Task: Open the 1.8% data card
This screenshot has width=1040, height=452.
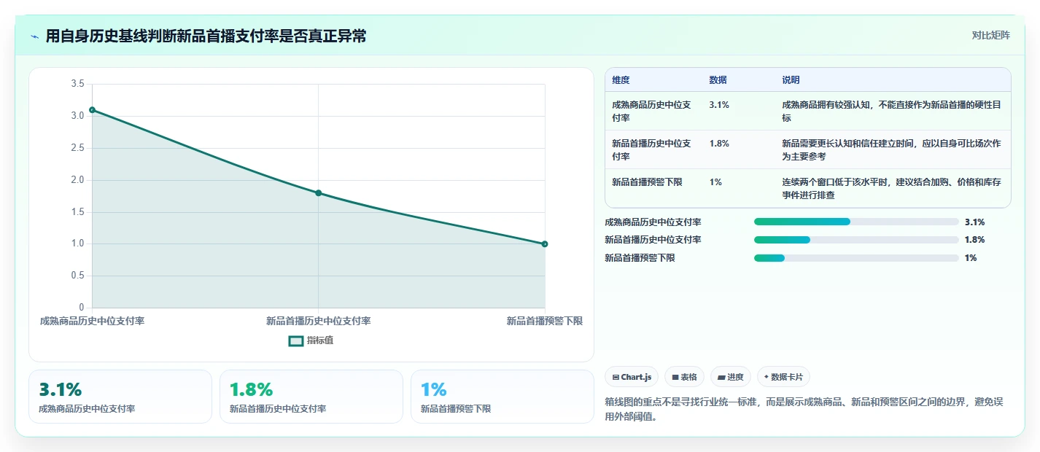Action: tap(311, 397)
